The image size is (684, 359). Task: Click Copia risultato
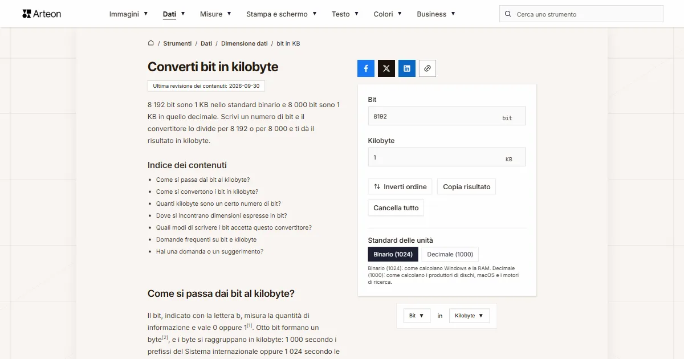pos(467,187)
